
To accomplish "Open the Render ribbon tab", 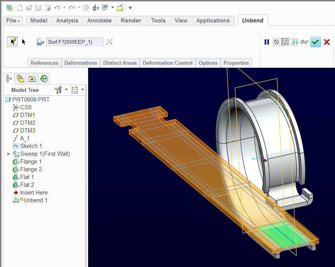I will click(131, 21).
